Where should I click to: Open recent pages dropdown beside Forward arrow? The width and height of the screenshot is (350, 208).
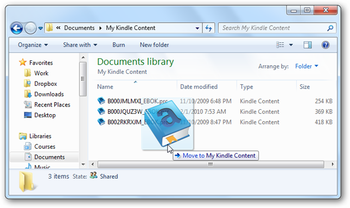[40, 28]
